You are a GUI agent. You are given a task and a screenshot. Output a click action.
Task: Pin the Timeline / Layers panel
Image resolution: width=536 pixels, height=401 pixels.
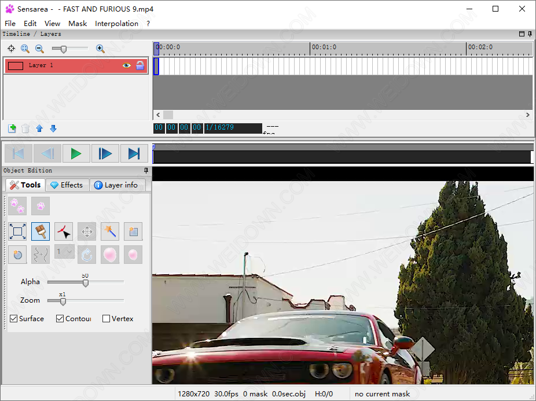tap(530, 34)
